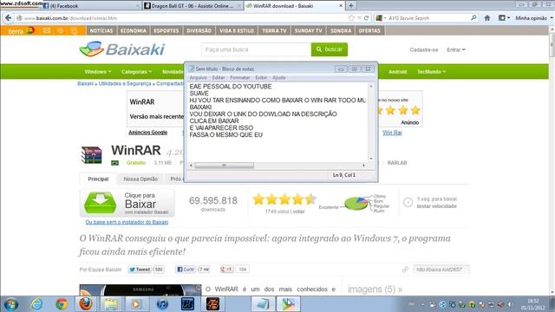Open the Arquivo menu in Notepad
The height and width of the screenshot is (312, 555).
pos(199,77)
